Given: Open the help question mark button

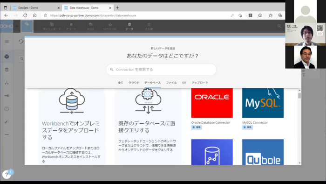Looking at the screenshot, I should [7, 175].
